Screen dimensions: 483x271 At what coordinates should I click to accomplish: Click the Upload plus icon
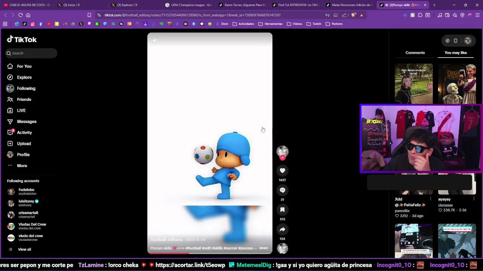10,143
